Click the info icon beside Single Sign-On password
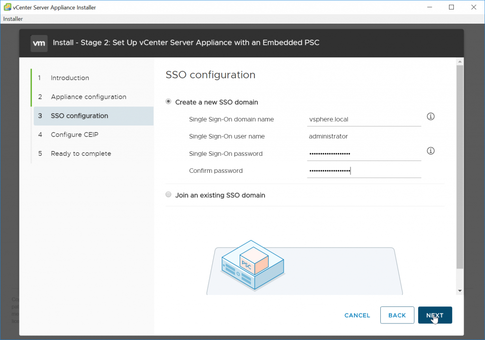This screenshot has width=485, height=340. [431, 151]
